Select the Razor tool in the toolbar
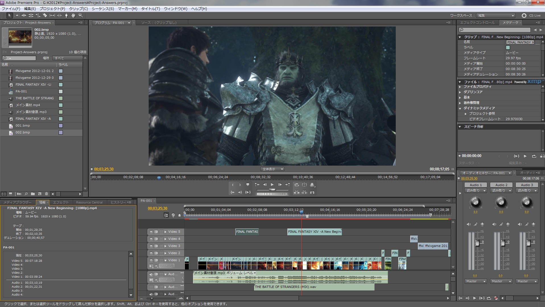 45,15
